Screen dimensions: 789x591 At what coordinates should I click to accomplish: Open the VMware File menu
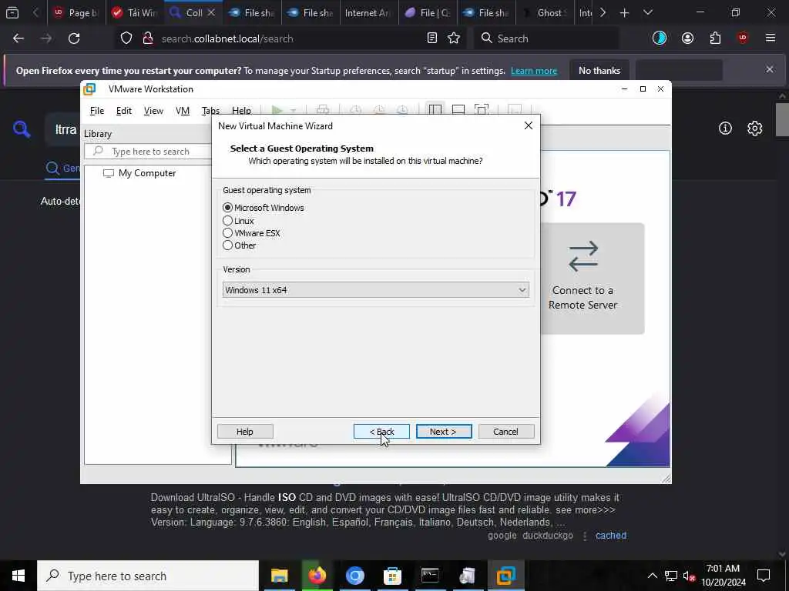coord(96,111)
